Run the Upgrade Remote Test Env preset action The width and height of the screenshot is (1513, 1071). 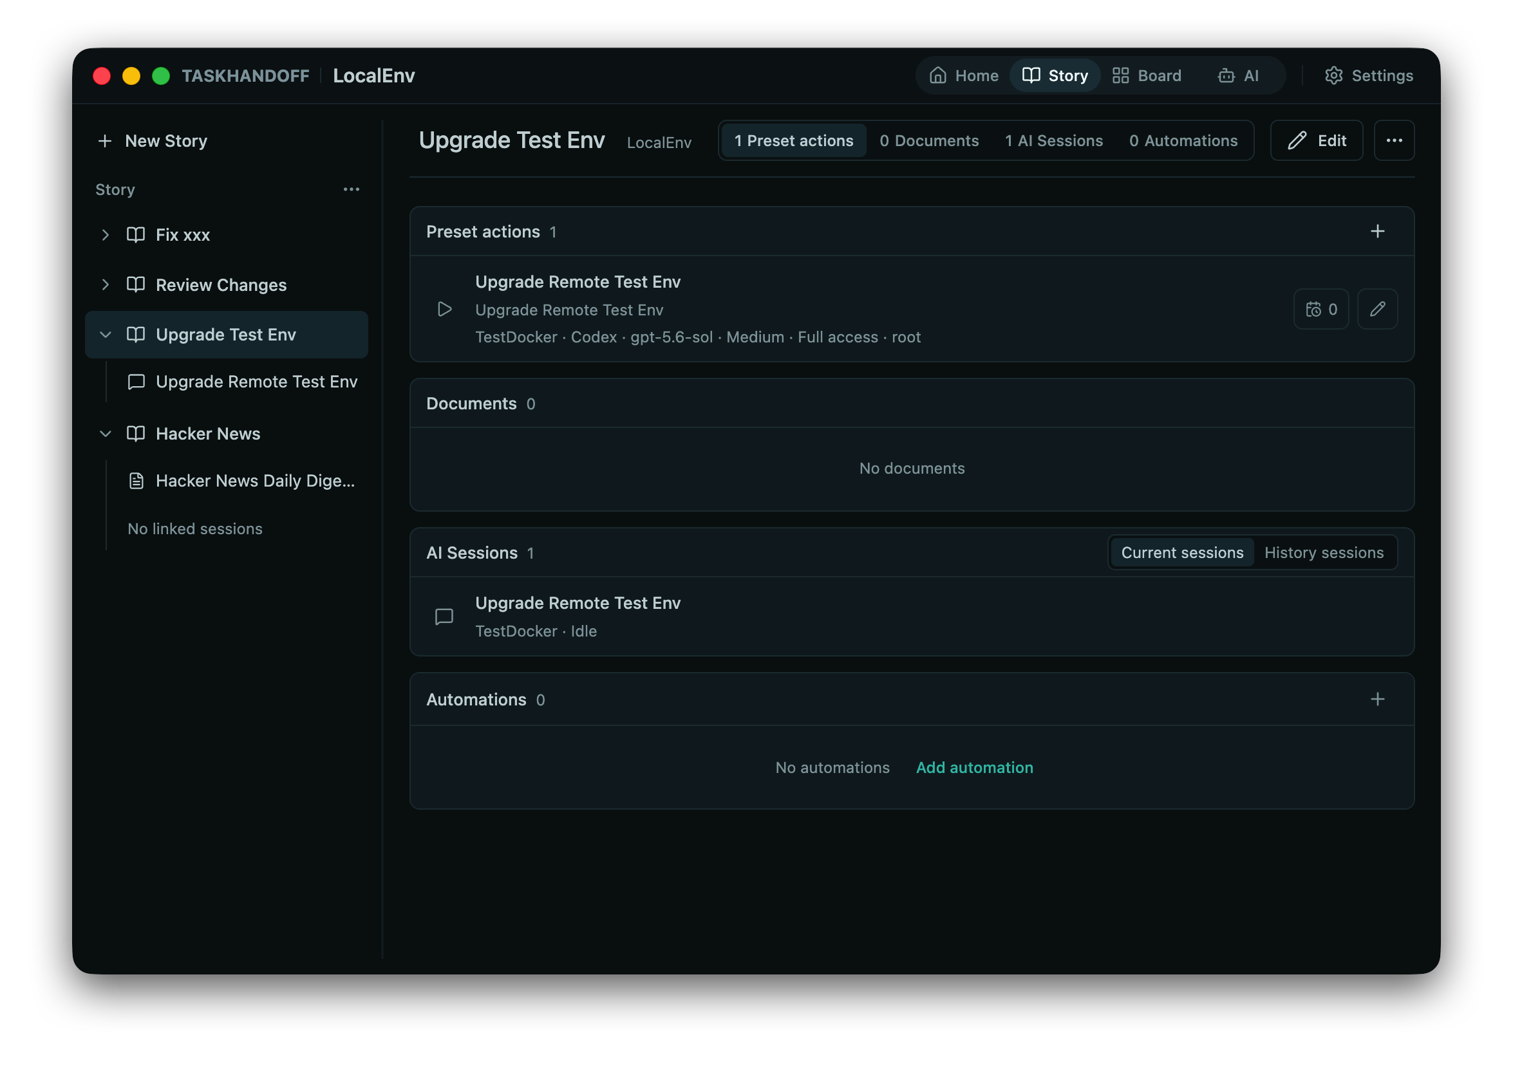coord(444,309)
